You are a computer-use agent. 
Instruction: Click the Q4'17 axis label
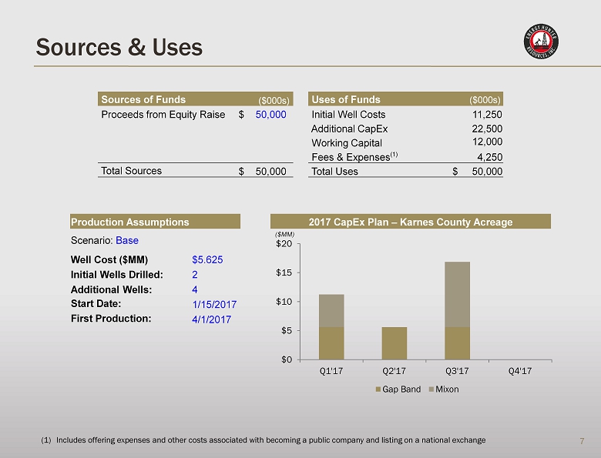520,370
